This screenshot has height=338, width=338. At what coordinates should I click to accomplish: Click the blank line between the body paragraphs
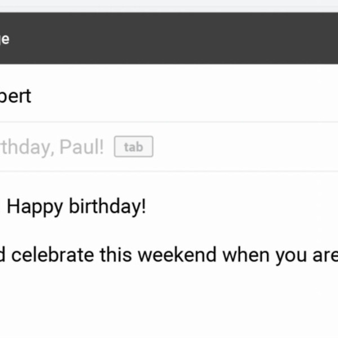(x=169, y=231)
